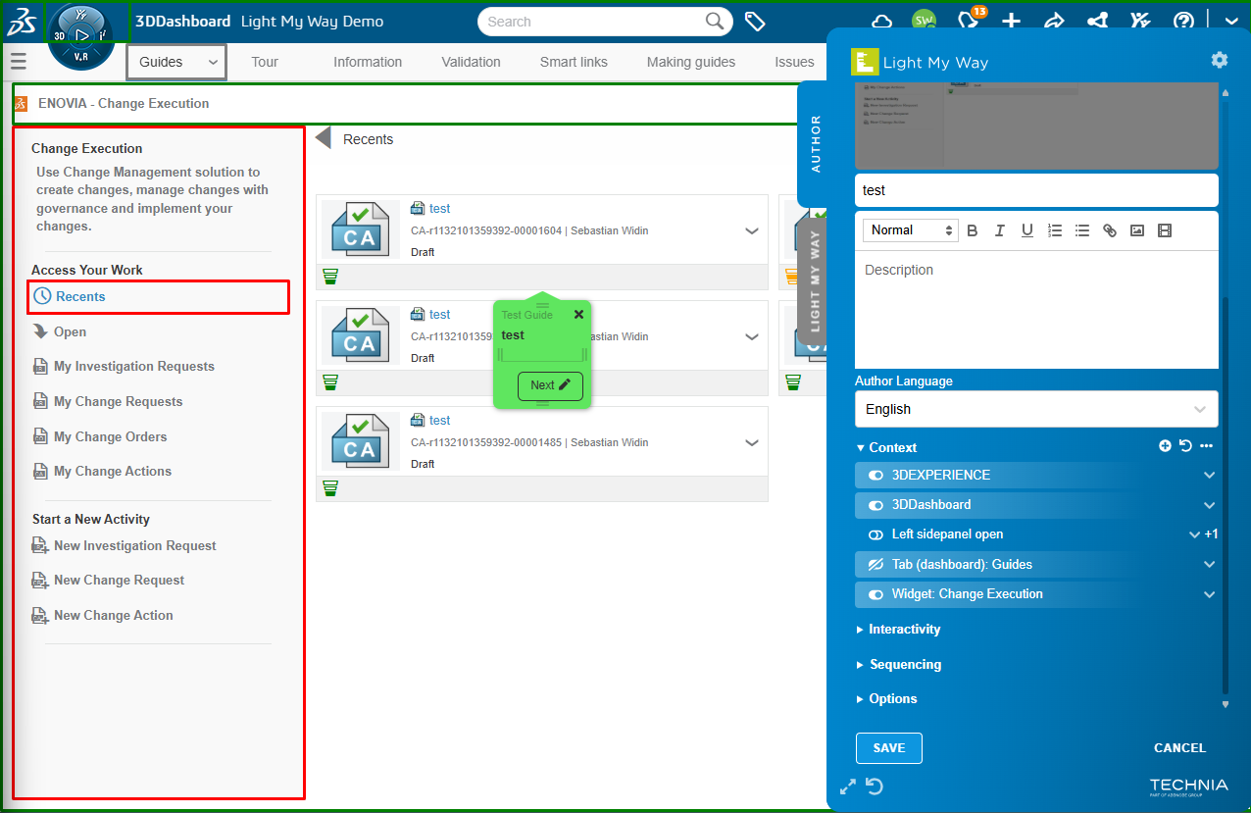The image size is (1251, 813).
Task: Switch to the Smart links tab
Action: (574, 62)
